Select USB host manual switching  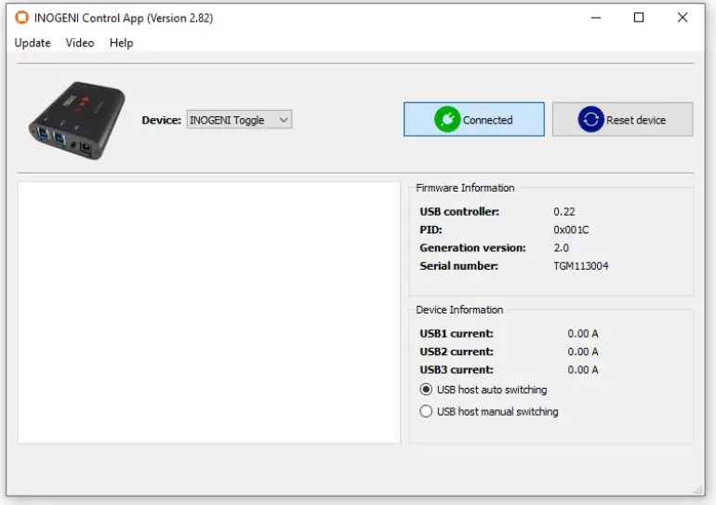pyautogui.click(x=489, y=411)
